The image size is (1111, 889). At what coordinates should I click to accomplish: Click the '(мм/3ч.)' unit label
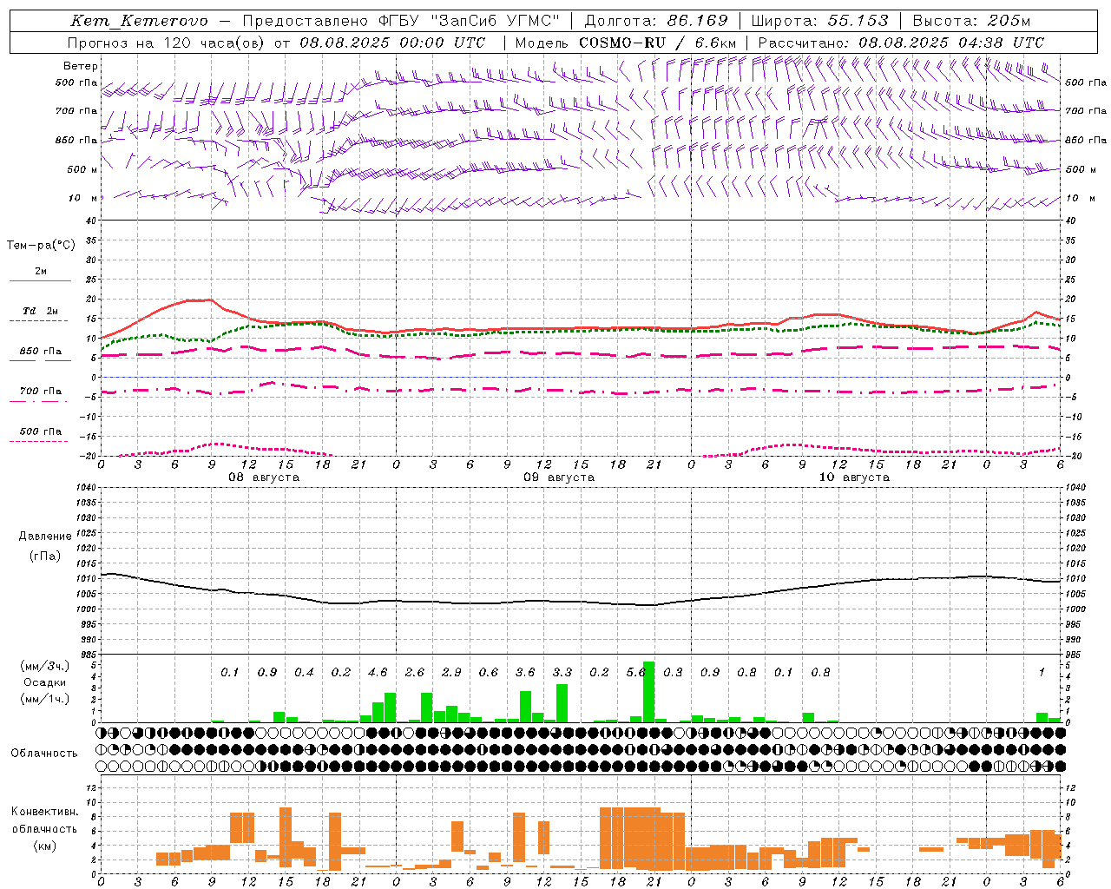(x=44, y=666)
